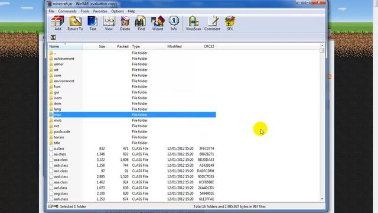Select the com folder
The width and height of the screenshot is (378, 213).
pos(132,75)
